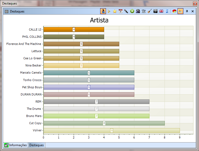Select the UK flag language icon
199x151 pixels.
click(161, 11)
